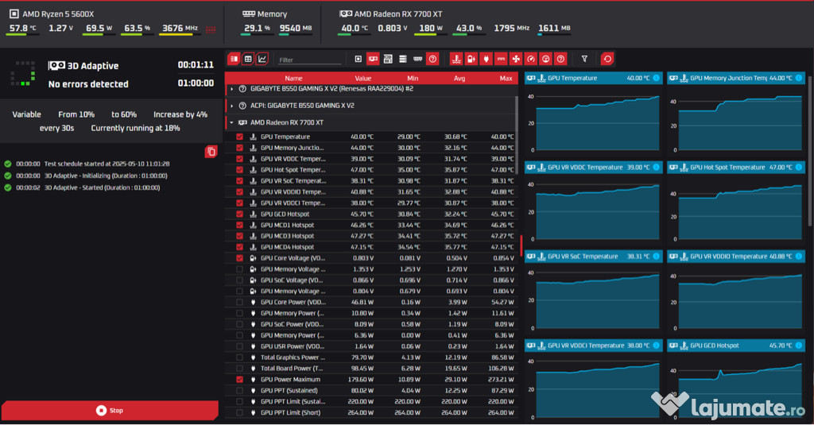
Task: Toggle unknown reading-type question mark filter
Action: (560, 59)
